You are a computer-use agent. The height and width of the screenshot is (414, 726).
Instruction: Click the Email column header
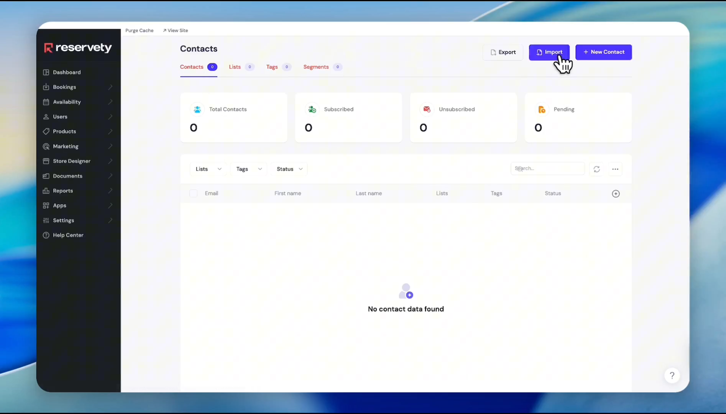[x=212, y=194]
